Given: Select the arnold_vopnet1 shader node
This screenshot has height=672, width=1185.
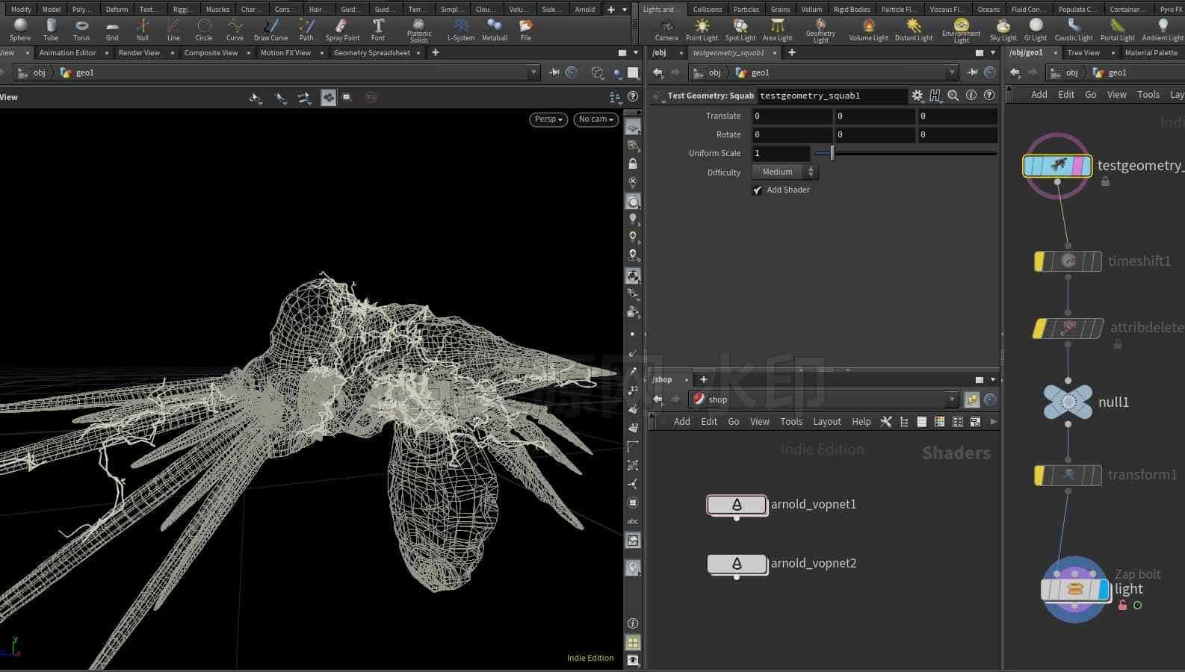Looking at the screenshot, I should [737, 505].
